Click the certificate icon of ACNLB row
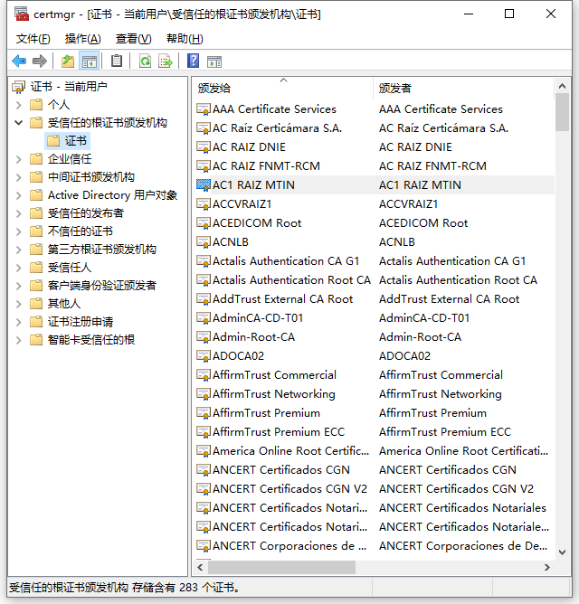Image resolution: width=579 pixels, height=604 pixels. (204, 242)
